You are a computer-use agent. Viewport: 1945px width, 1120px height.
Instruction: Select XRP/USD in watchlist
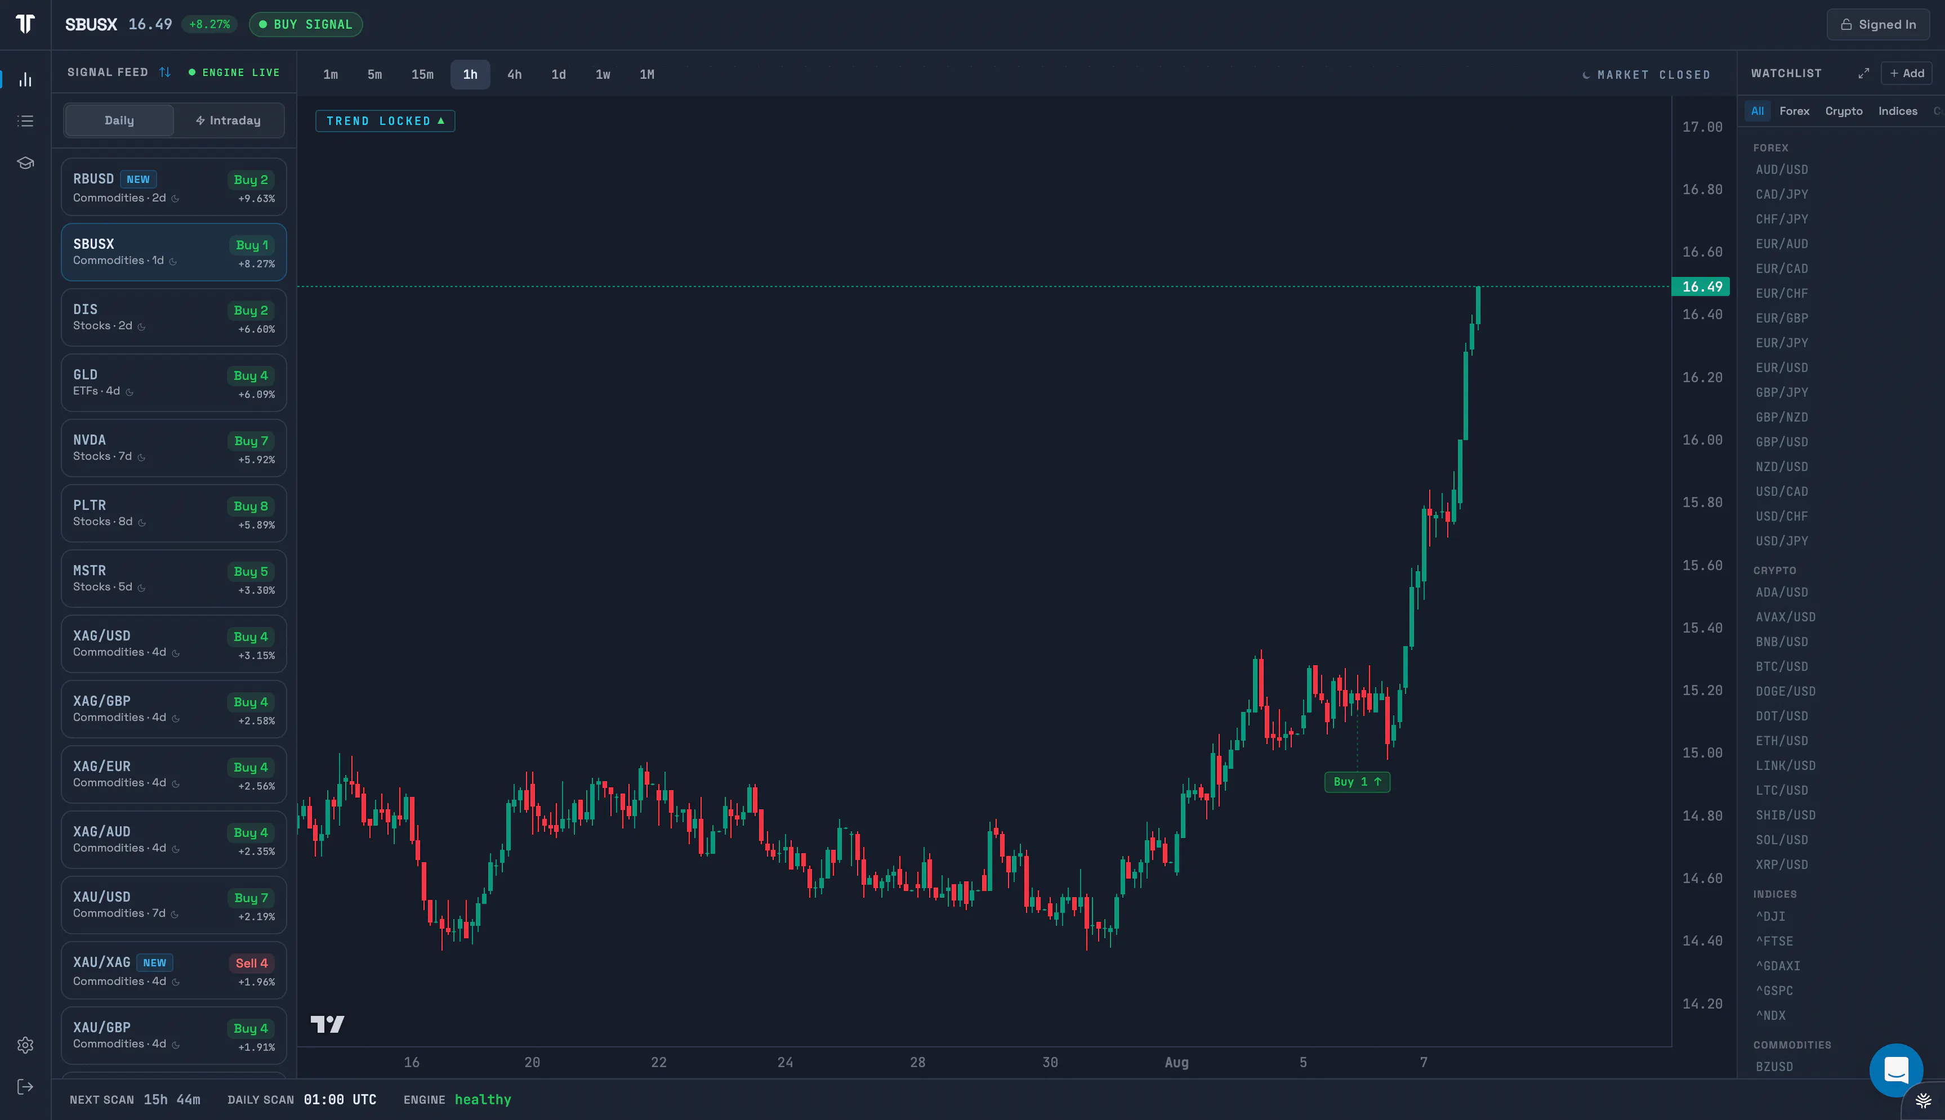pyautogui.click(x=1782, y=864)
